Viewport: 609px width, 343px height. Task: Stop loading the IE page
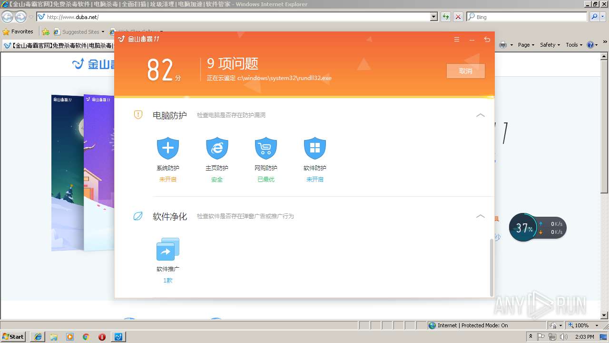(x=458, y=17)
